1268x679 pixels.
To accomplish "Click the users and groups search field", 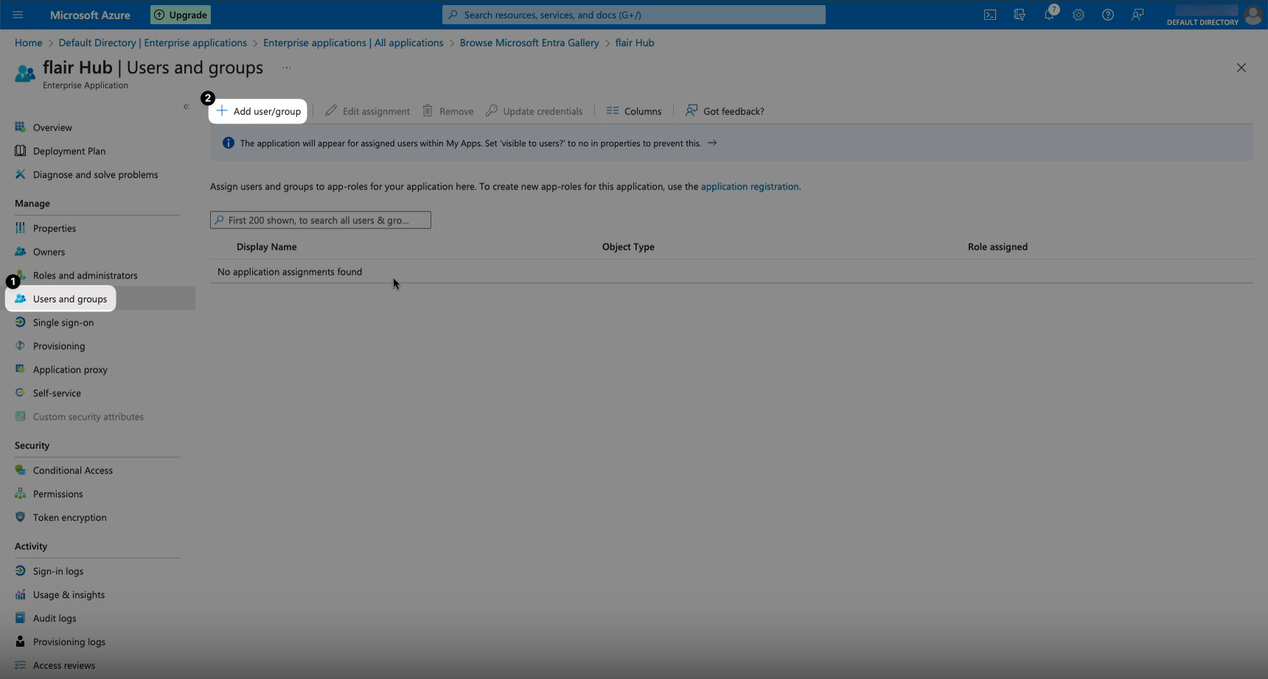I will coord(321,220).
